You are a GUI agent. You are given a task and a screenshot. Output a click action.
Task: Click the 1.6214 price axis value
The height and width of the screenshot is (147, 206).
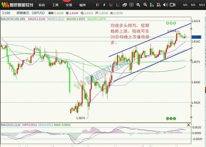(x=196, y=21)
